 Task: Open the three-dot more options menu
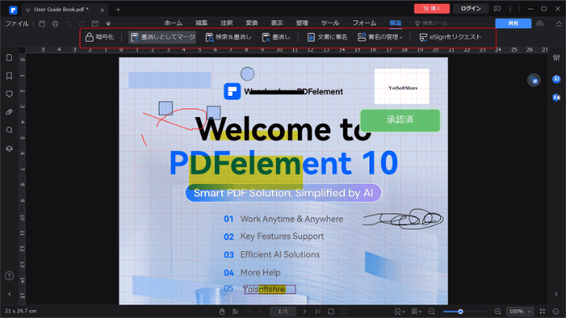click(510, 9)
